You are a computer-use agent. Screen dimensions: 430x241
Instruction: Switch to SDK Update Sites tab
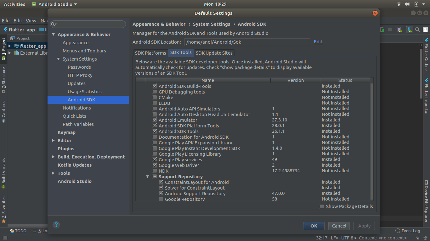[214, 53]
